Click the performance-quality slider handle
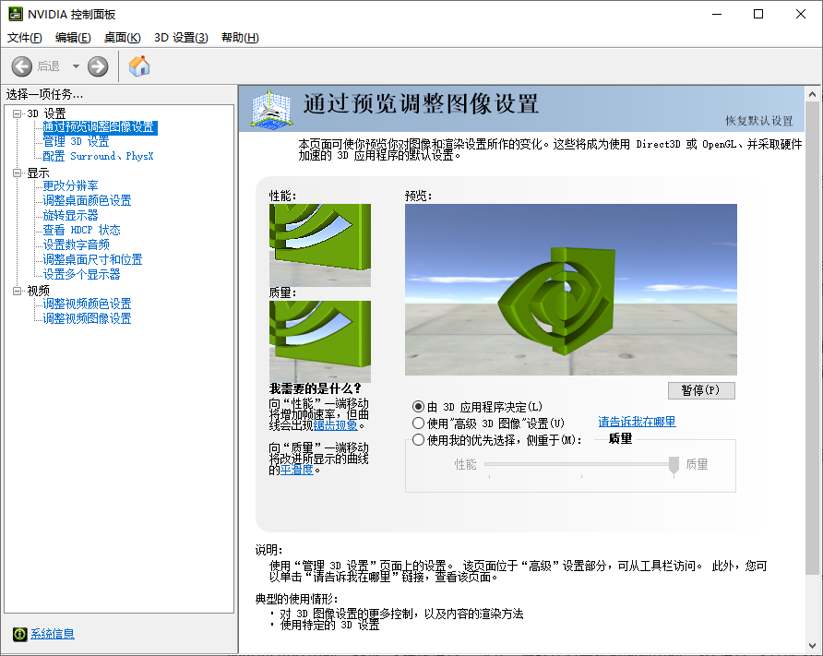This screenshot has height=656, width=823. (674, 464)
